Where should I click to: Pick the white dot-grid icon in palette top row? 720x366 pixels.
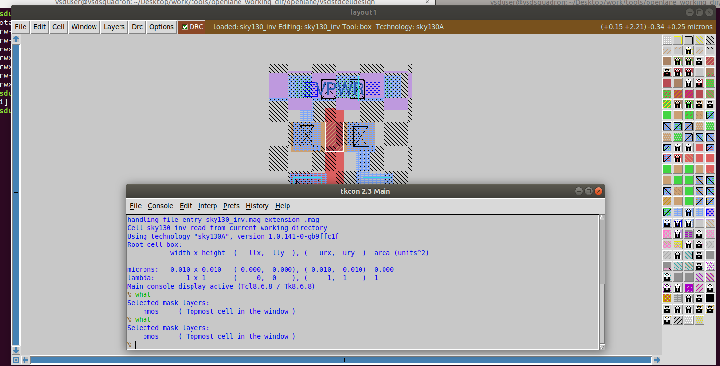(667, 40)
